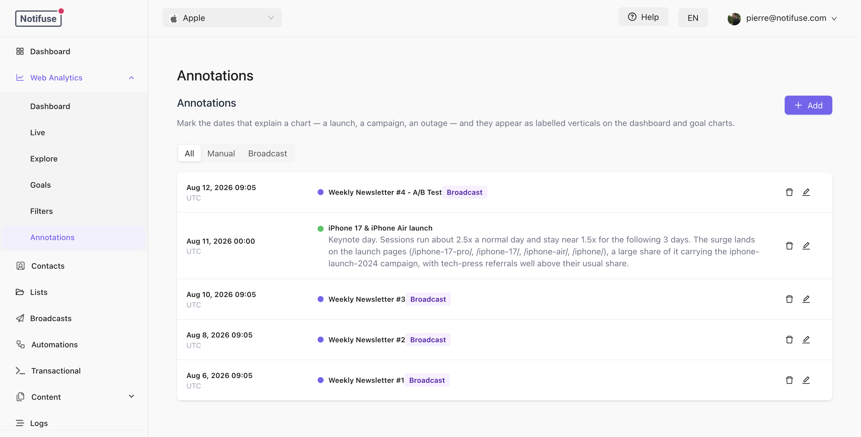Click the purple dot of Weekly Newsletter #4

[x=320, y=192]
